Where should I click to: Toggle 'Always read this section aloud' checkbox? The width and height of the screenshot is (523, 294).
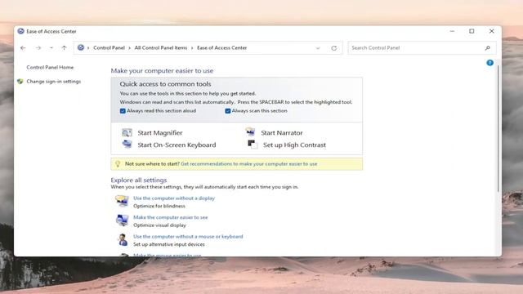(x=123, y=111)
